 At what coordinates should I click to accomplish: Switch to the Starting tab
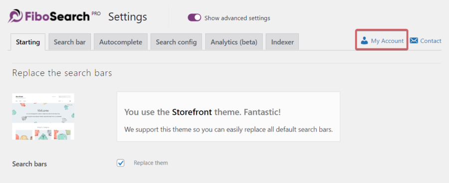click(x=28, y=42)
